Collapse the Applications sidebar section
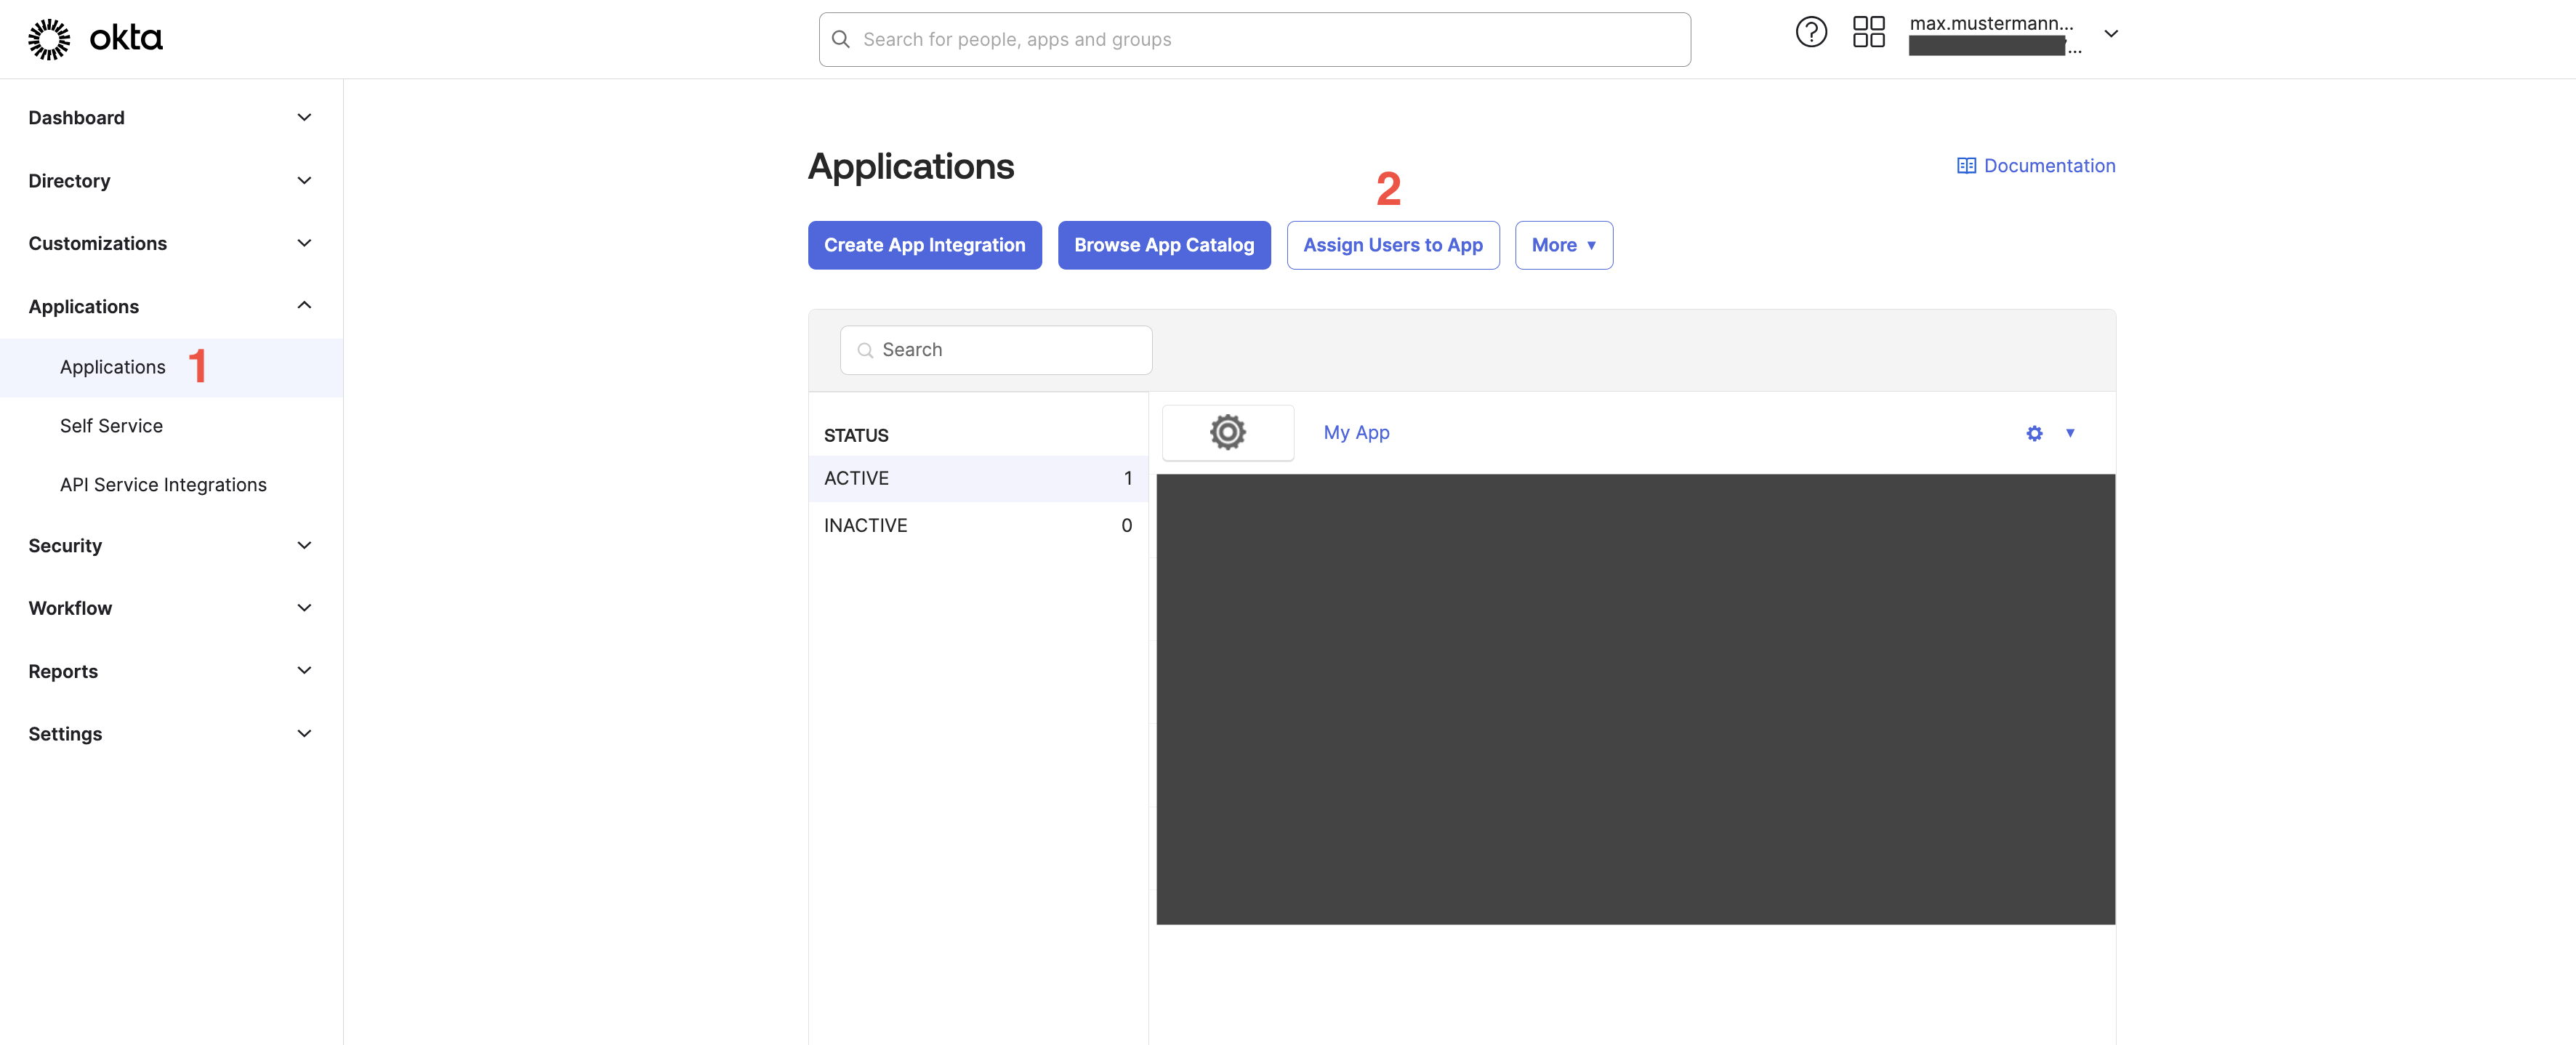This screenshot has height=1045, width=2576. pyautogui.click(x=304, y=306)
